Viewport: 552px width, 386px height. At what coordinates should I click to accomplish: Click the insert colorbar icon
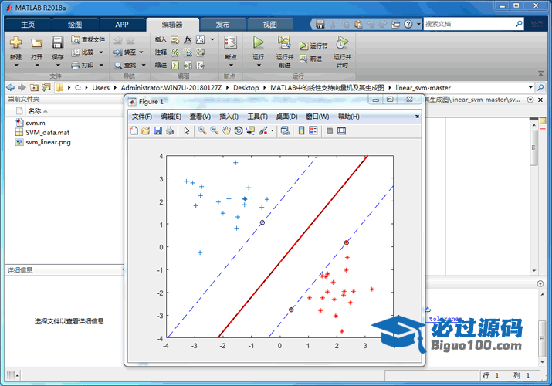coord(301,130)
